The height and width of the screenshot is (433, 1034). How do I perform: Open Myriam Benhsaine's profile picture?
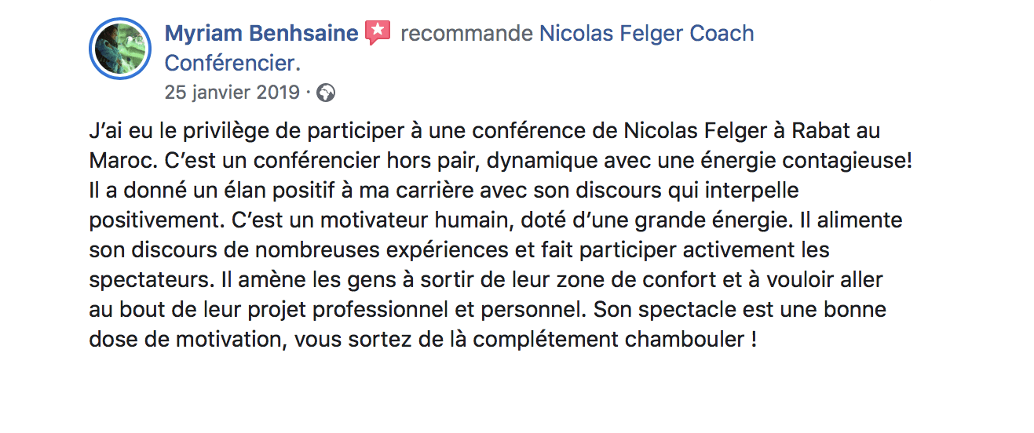point(121,49)
